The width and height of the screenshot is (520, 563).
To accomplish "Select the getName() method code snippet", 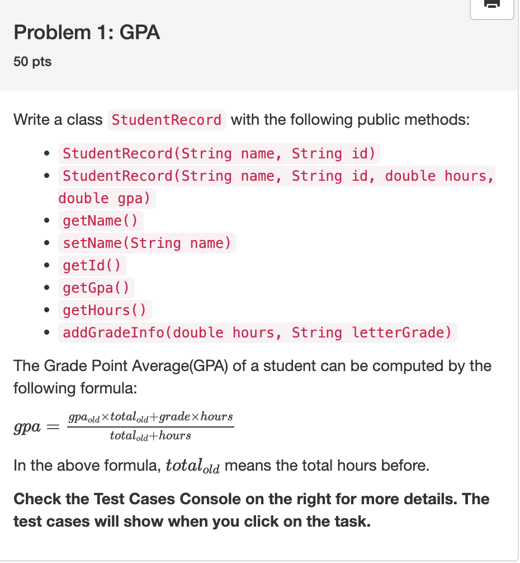I will [101, 220].
